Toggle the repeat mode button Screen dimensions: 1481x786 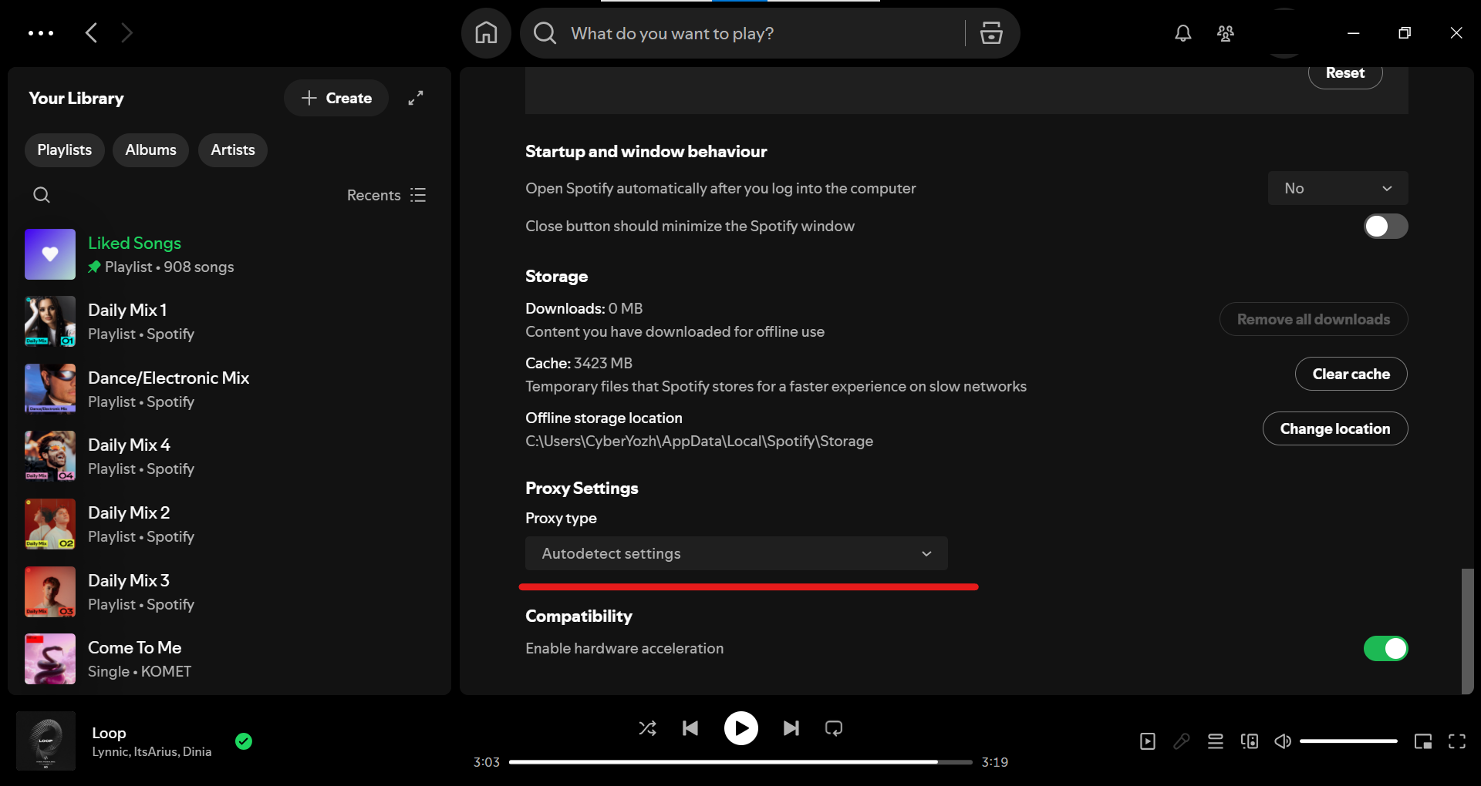point(834,728)
